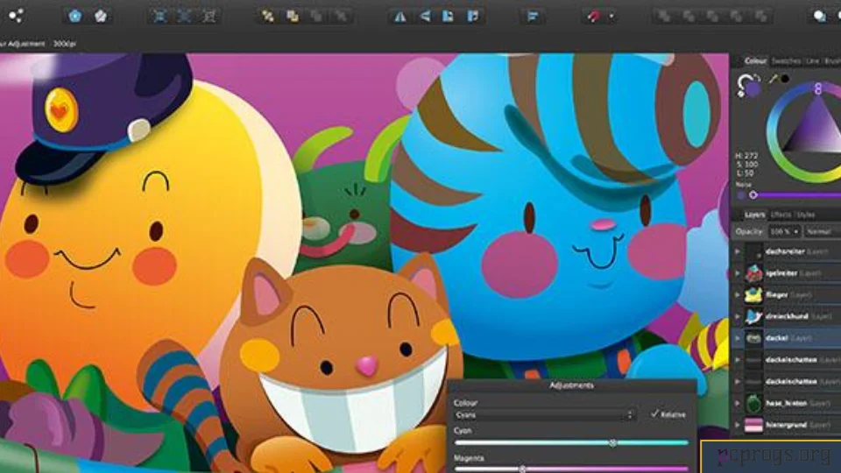Expand the dachsreiter layer

(x=738, y=251)
